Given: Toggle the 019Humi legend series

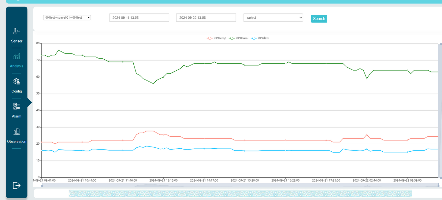Looking at the screenshot, I should (239, 38).
